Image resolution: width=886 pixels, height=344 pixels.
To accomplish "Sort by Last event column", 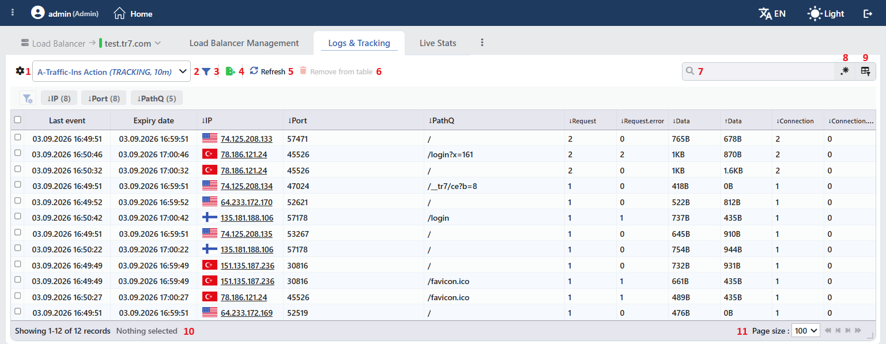I will coord(67,120).
